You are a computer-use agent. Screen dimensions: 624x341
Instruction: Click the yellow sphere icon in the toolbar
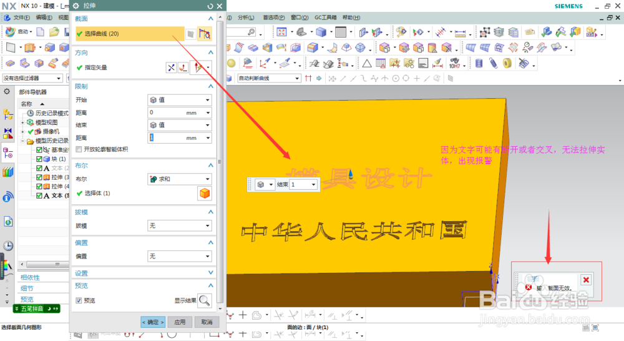pos(232,63)
